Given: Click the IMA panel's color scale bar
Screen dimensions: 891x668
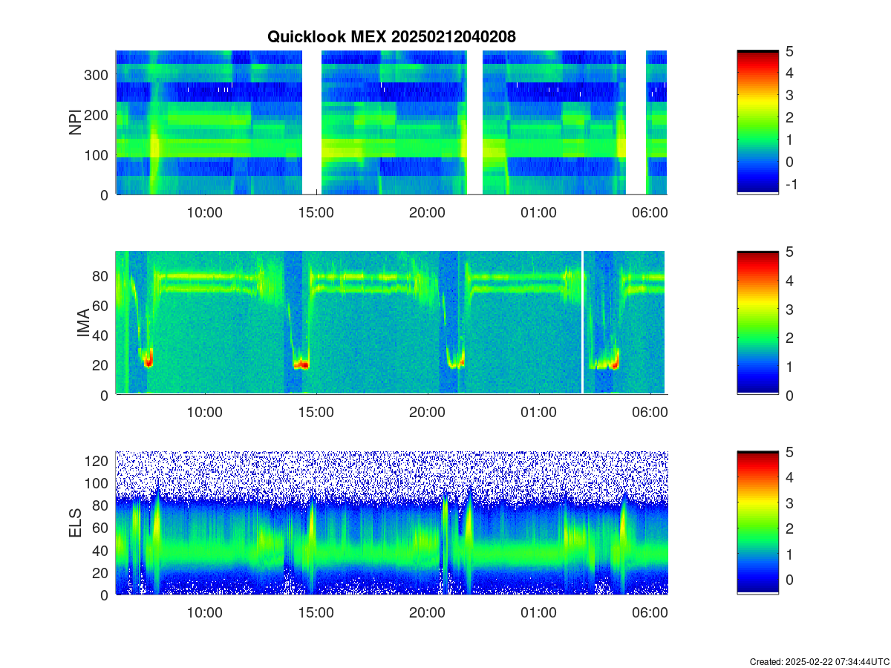Looking at the screenshot, I should coord(757,323).
